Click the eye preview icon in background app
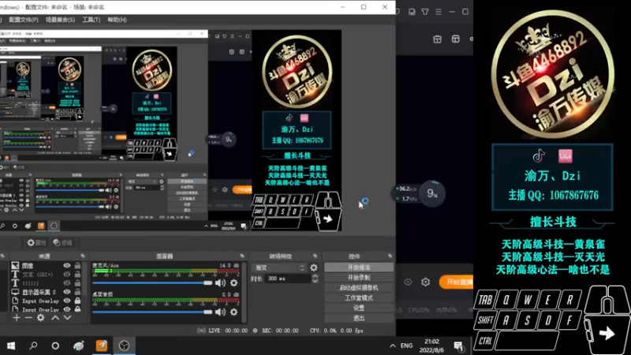 pyautogui.click(x=408, y=282)
